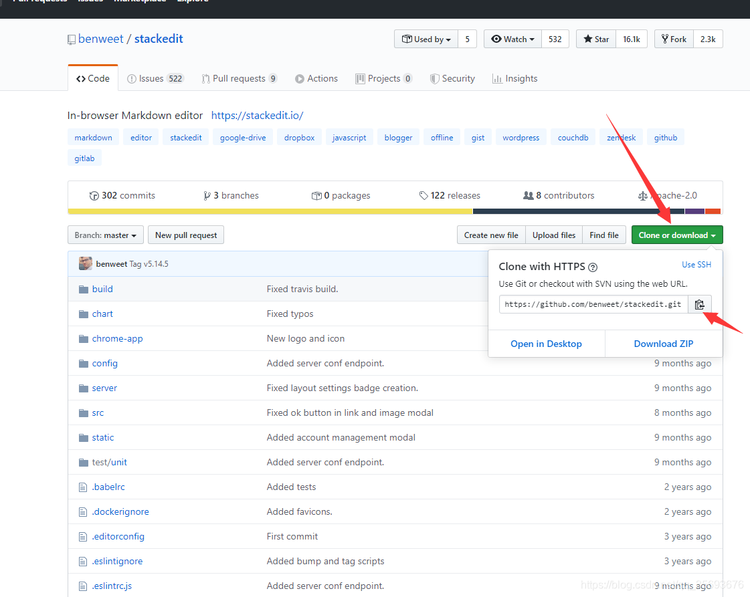Toggle the Clone or download dropdown

pos(677,235)
